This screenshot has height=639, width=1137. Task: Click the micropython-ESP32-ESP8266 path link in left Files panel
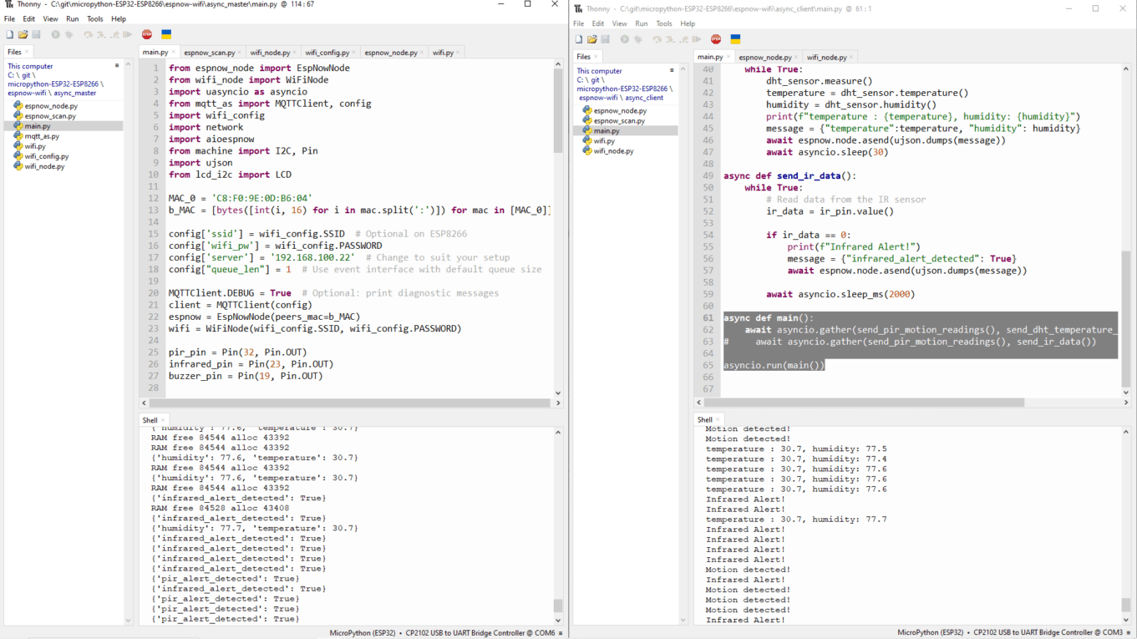click(53, 84)
